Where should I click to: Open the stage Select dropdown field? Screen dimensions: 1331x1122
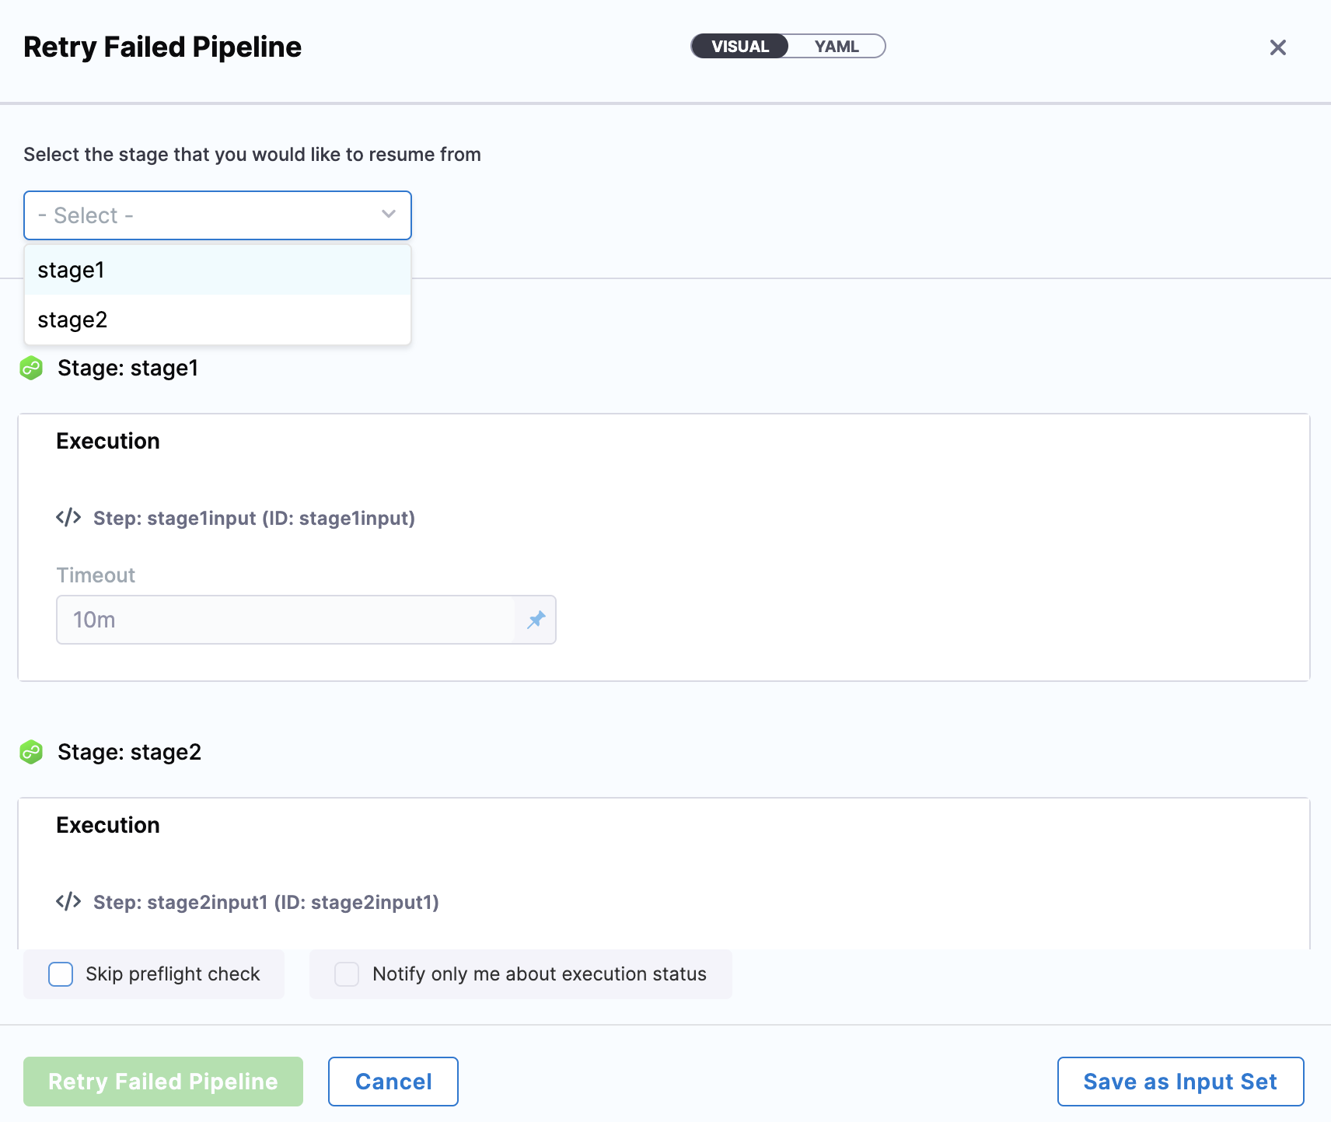[x=202, y=215]
